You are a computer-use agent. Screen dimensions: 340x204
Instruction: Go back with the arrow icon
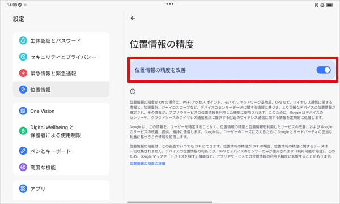[x=133, y=19]
